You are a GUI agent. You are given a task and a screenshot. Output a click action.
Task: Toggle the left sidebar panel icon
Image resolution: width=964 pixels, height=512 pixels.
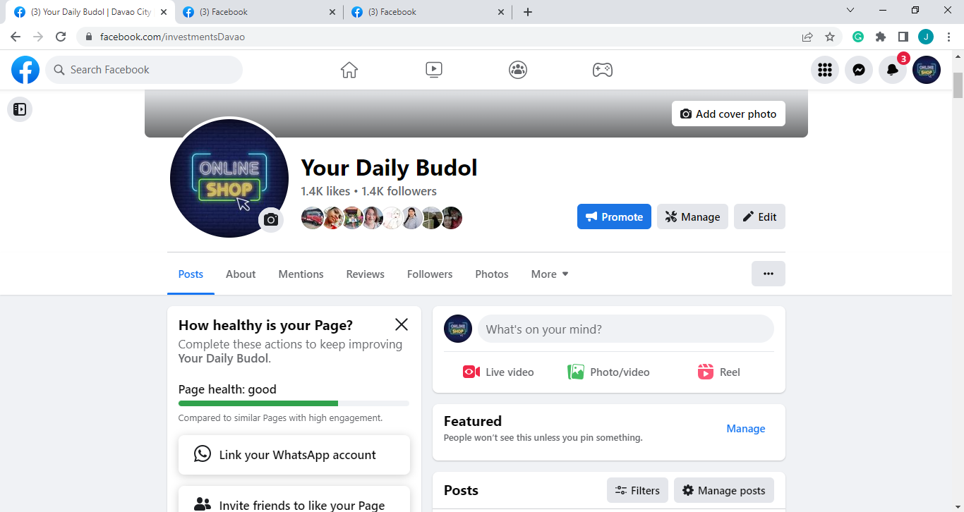20,109
